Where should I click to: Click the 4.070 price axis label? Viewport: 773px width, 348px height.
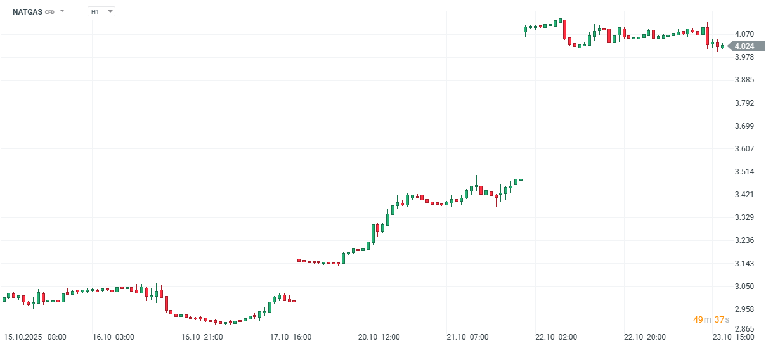pos(744,34)
